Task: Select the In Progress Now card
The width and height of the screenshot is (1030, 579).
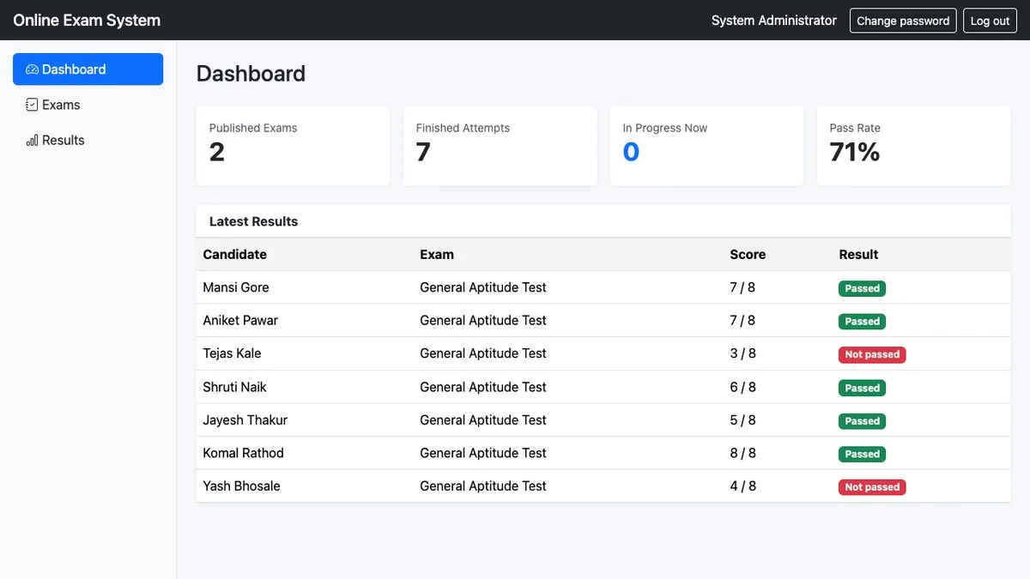Action: tap(707, 146)
